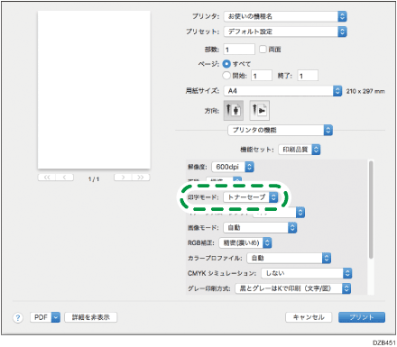Open the カラープロファイル dropdown
Image resolution: width=397 pixels, height=347 pixels.
[289, 258]
